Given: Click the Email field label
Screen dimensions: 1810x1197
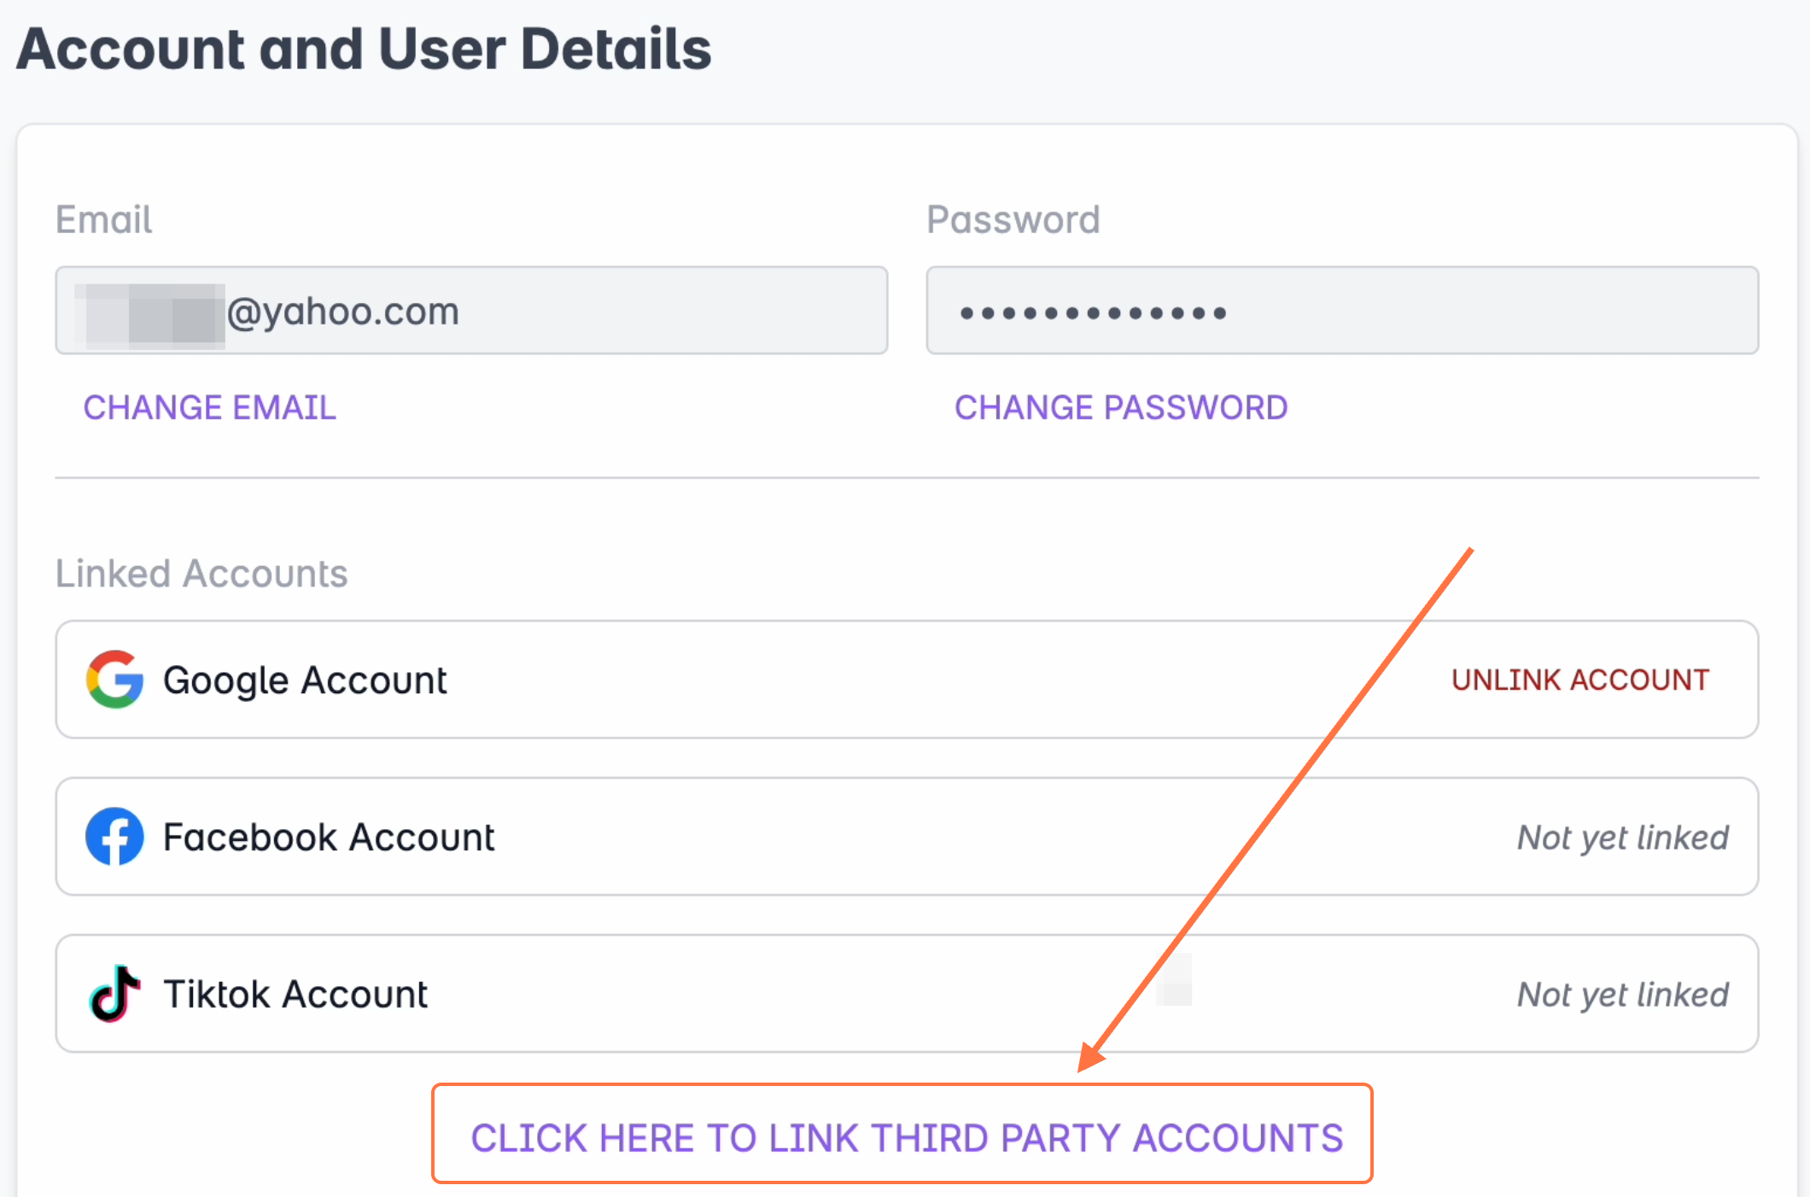Looking at the screenshot, I should pyautogui.click(x=104, y=220).
